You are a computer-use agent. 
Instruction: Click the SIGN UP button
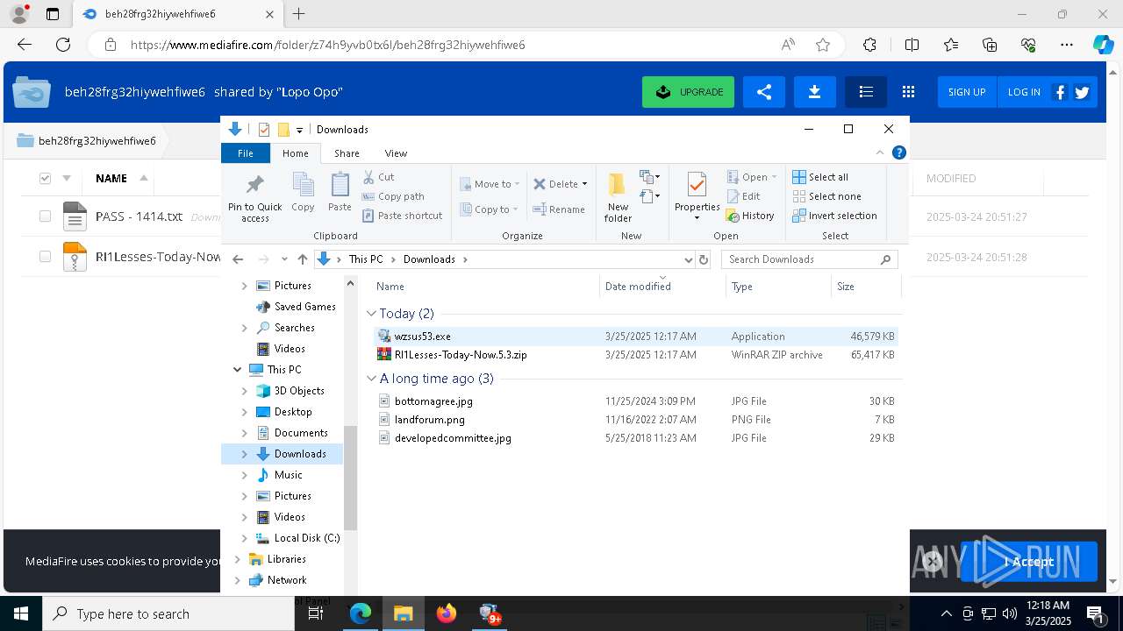point(967,92)
